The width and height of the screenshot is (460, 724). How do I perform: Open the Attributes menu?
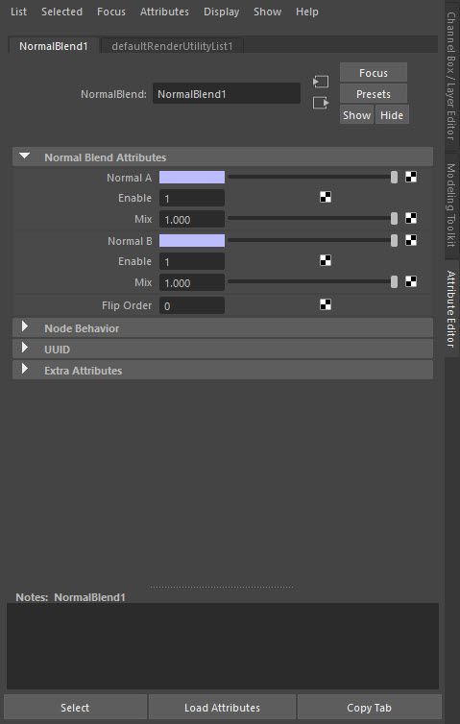click(x=164, y=12)
